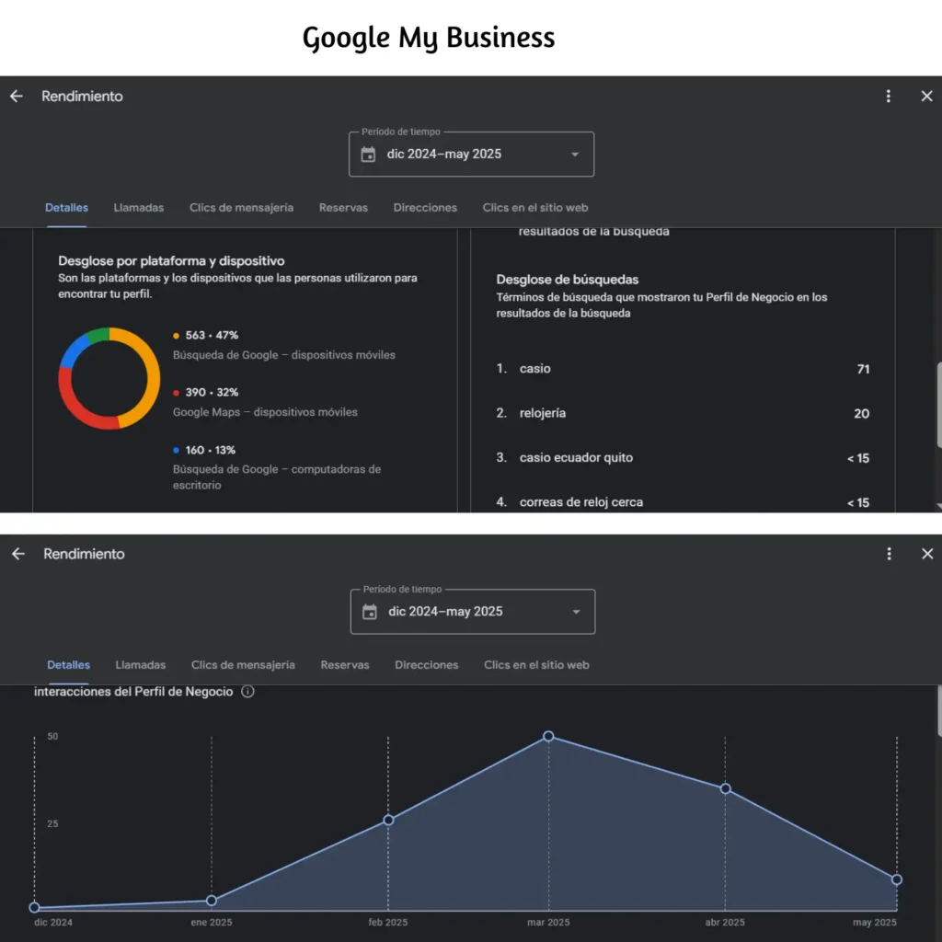Click the dic 2024 data point on the chart

tap(34, 908)
